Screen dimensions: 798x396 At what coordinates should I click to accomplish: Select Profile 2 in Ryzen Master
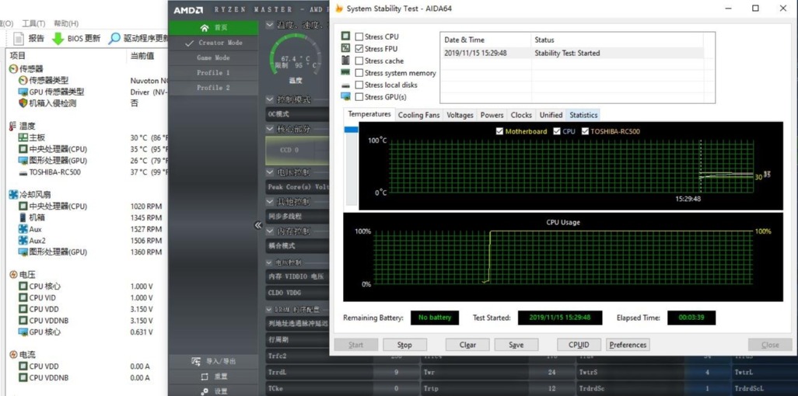214,88
